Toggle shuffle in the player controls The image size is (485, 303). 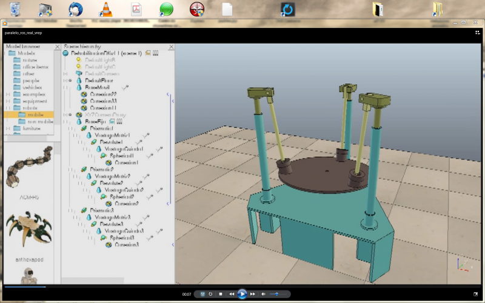click(202, 294)
